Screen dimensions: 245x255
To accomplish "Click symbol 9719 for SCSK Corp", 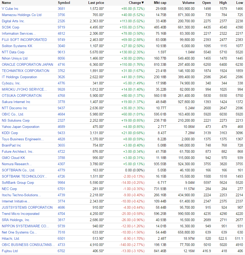I will [x=61, y=27].
